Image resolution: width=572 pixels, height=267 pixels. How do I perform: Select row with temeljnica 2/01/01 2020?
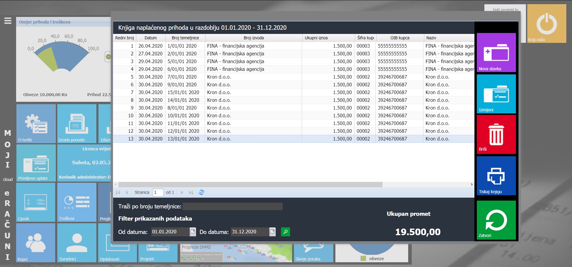point(294,54)
